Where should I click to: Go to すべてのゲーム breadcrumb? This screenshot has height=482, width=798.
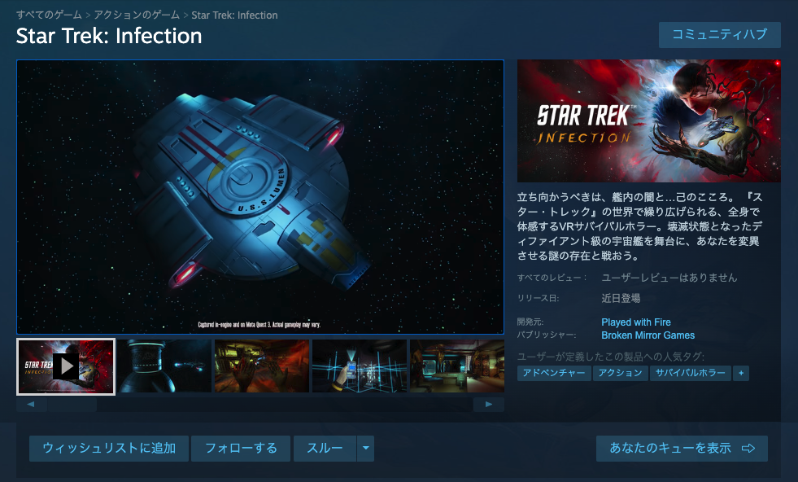pyautogui.click(x=49, y=15)
